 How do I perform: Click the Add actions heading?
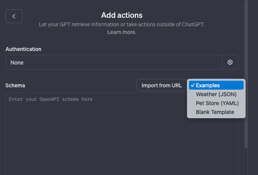(x=122, y=15)
